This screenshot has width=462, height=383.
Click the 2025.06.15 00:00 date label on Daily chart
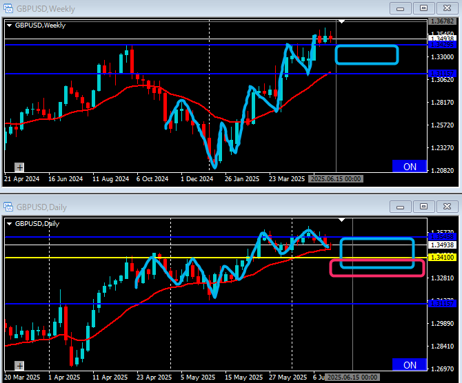(352, 377)
